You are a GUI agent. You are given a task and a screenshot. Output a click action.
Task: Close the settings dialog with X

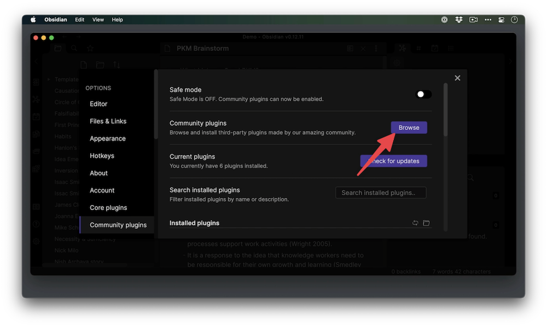pyautogui.click(x=457, y=78)
